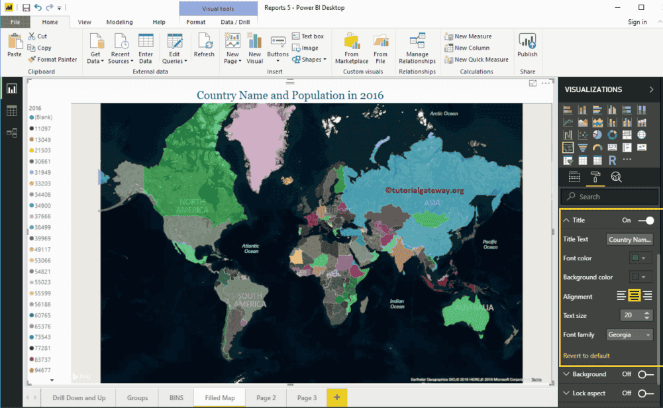Enable the Lock aspect toggle
The height and width of the screenshot is (408, 663).
click(x=646, y=393)
